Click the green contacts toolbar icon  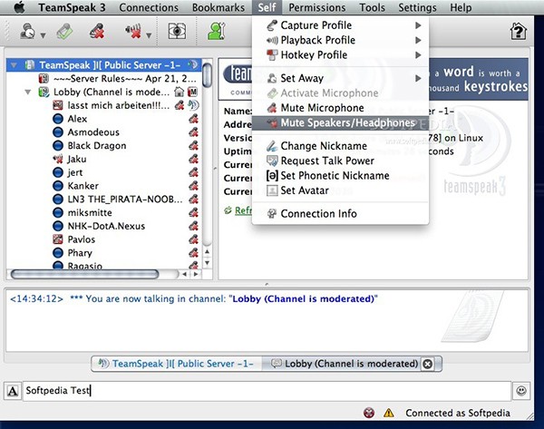tap(217, 31)
